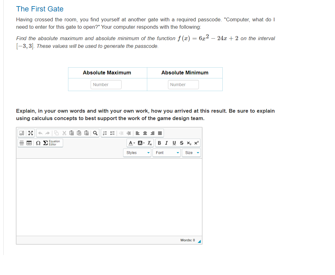
Task: Toggle bold formatting
Action: (159, 143)
